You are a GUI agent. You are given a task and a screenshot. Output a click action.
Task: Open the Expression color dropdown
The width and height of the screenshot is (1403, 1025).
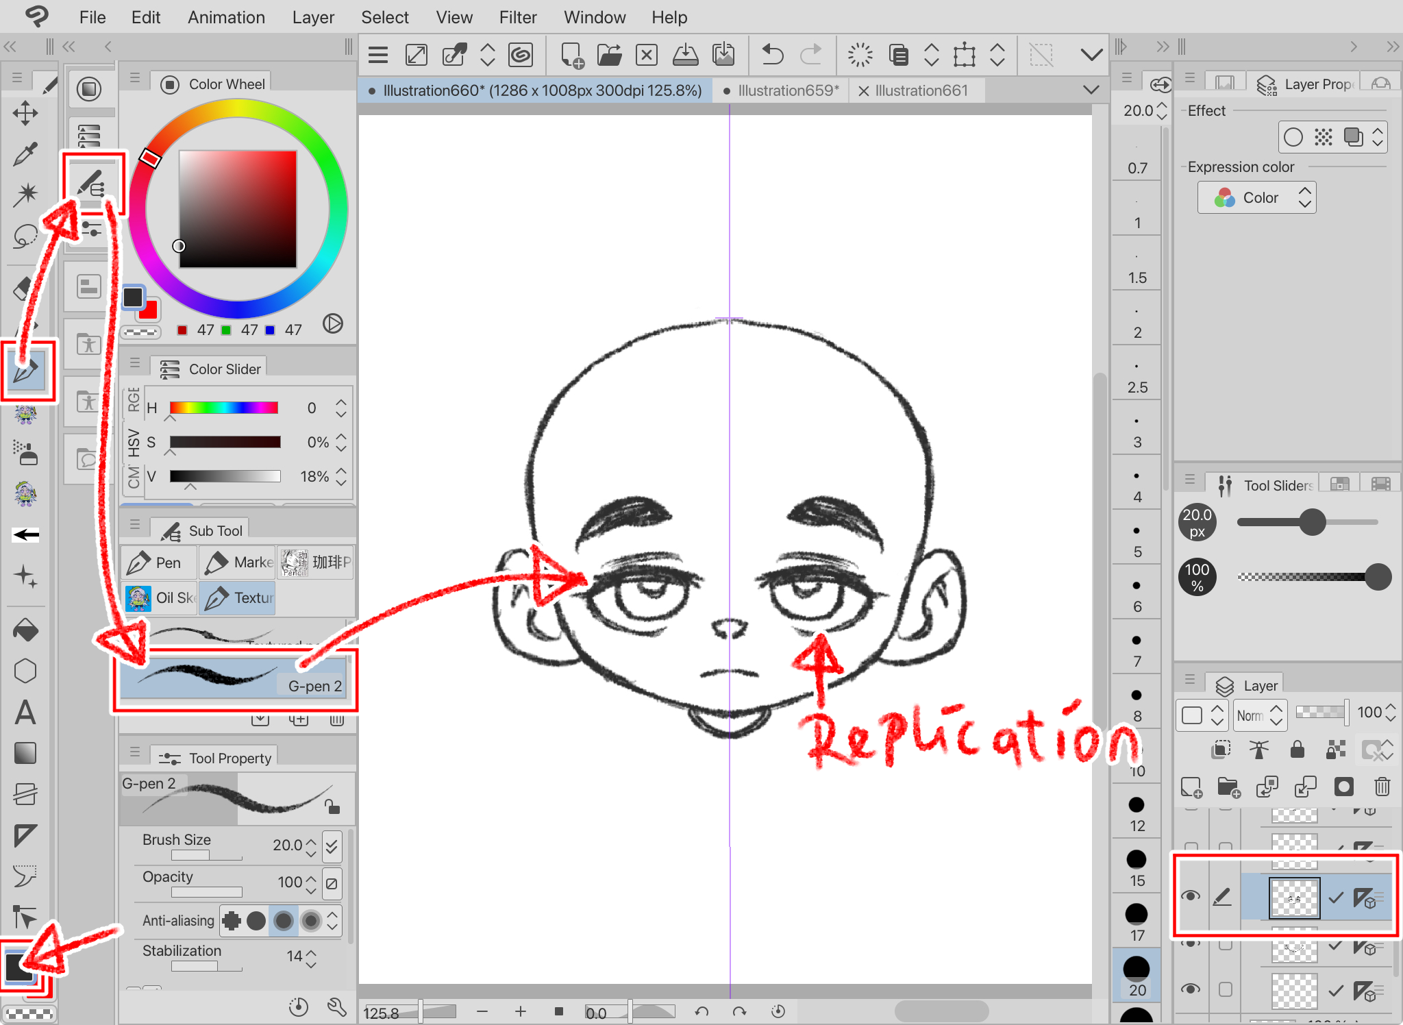(x=1256, y=198)
